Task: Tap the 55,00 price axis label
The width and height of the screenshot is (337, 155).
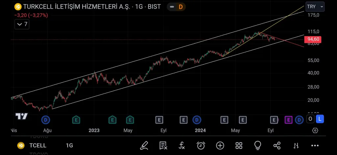Action: tap(313, 60)
